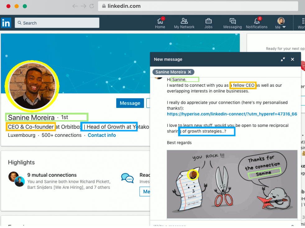Viewport: 305px width, 228px height.
Task: Open the Home feed icon
Action: pyautogui.click(x=160, y=21)
